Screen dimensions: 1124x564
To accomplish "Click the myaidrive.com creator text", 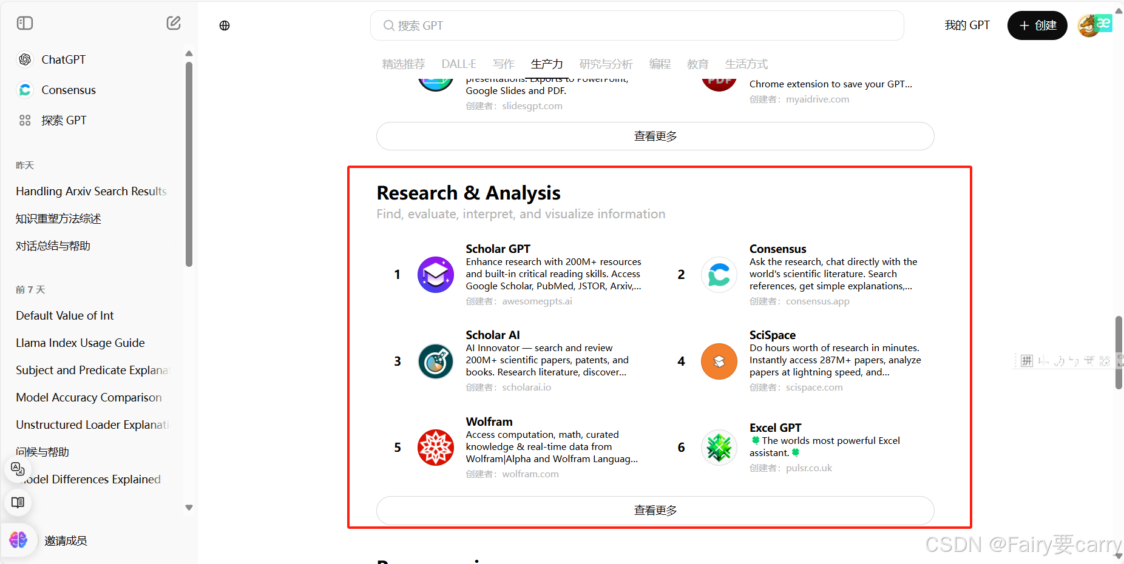I will pos(818,99).
